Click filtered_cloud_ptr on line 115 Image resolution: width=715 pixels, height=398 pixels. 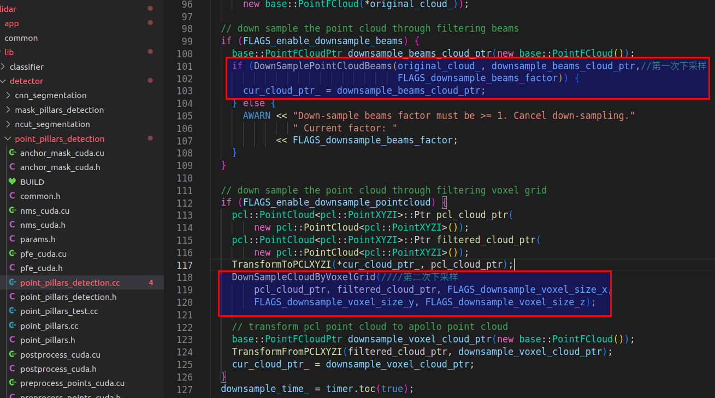click(486, 240)
